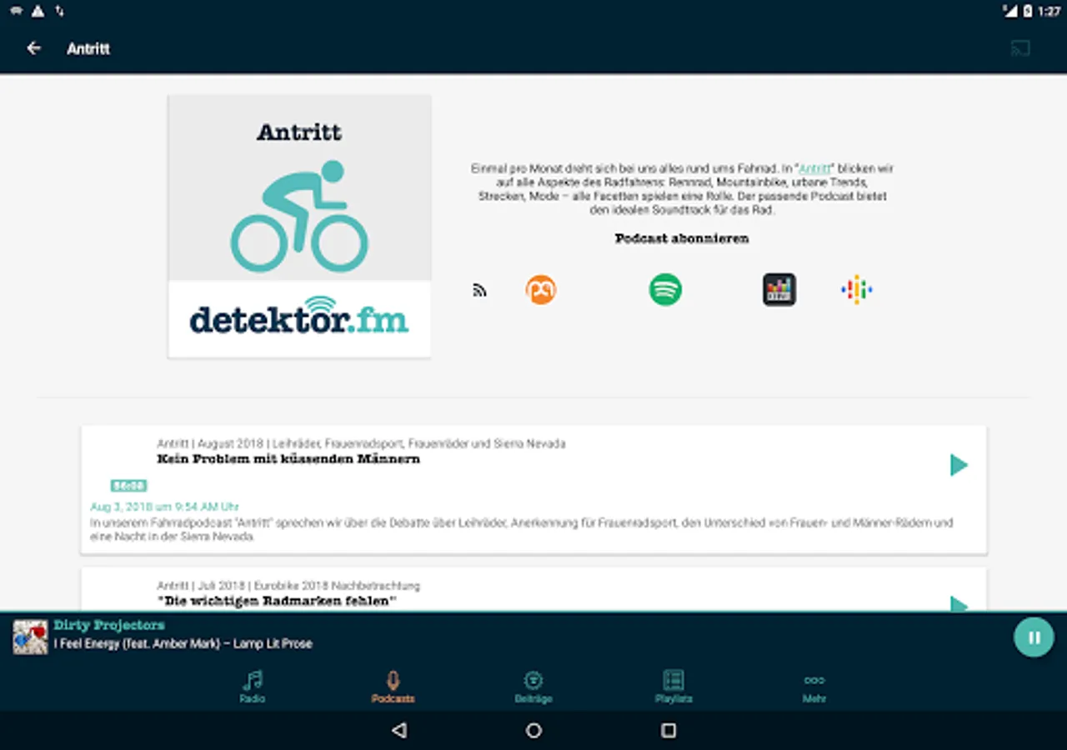The image size is (1067, 750).
Task: Tap the Android recent apps button
Action: click(x=669, y=730)
